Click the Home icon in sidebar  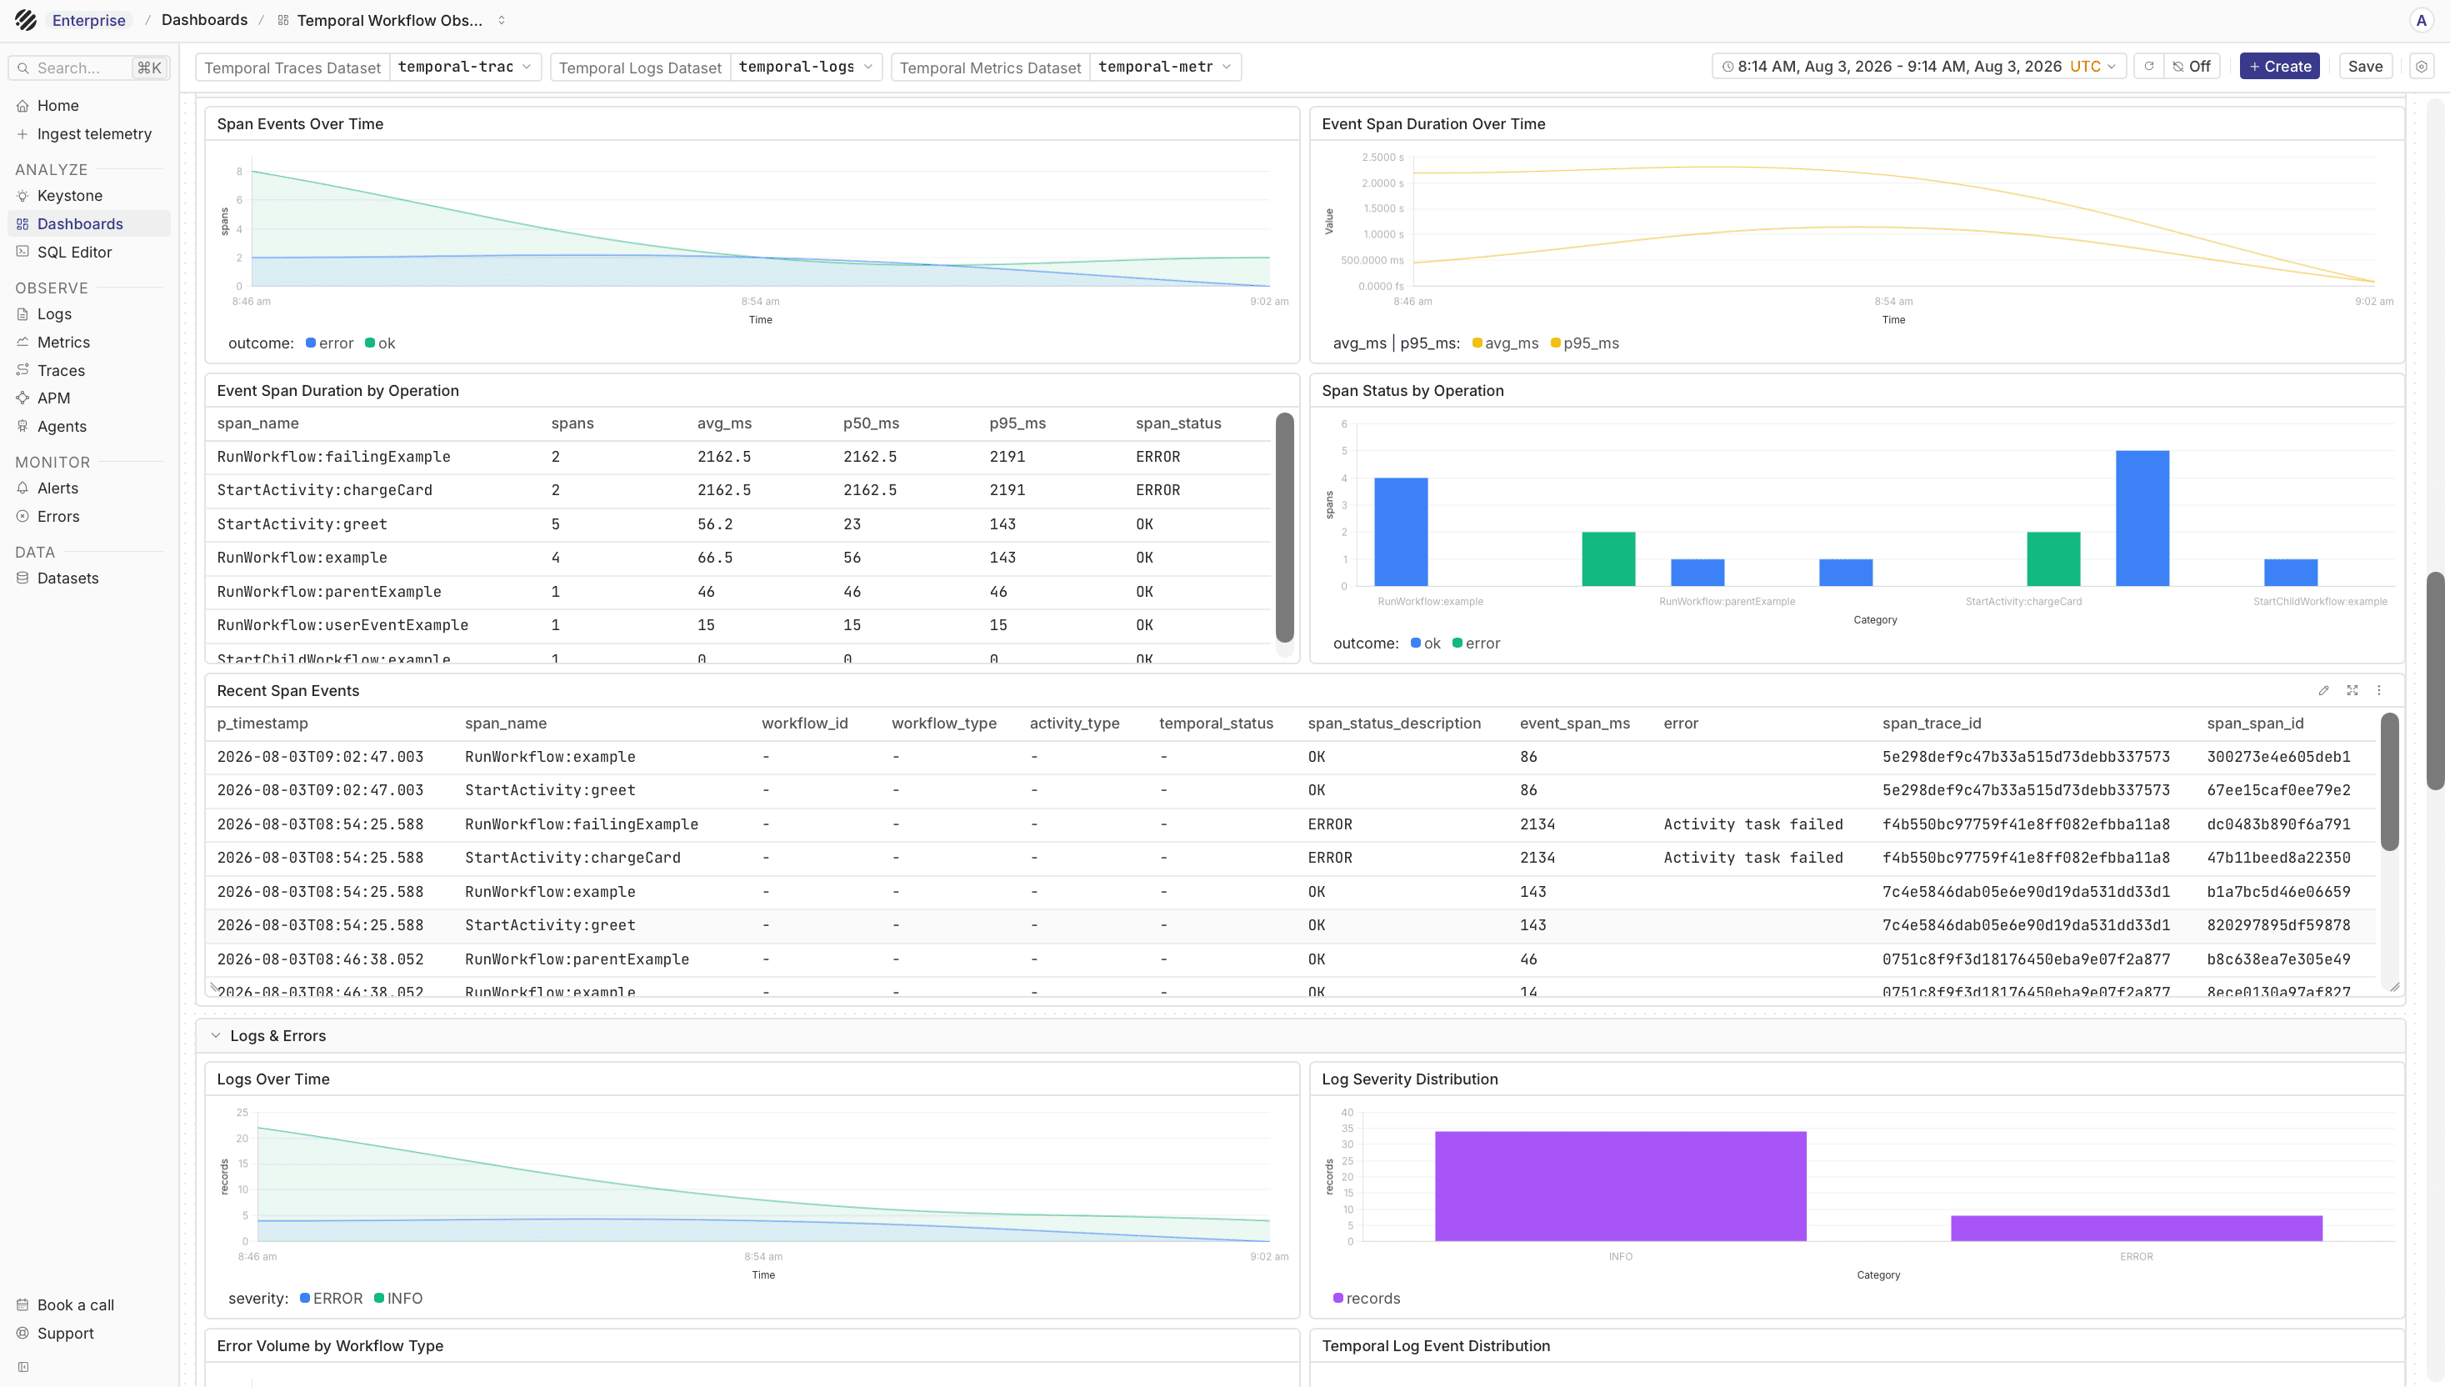point(22,106)
